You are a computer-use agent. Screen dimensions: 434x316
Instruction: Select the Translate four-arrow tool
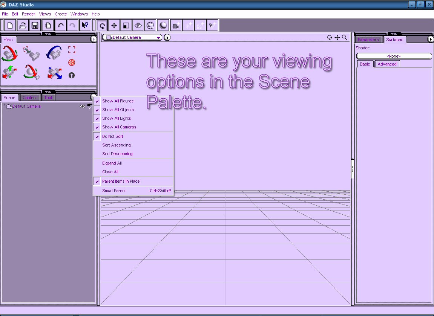click(114, 26)
